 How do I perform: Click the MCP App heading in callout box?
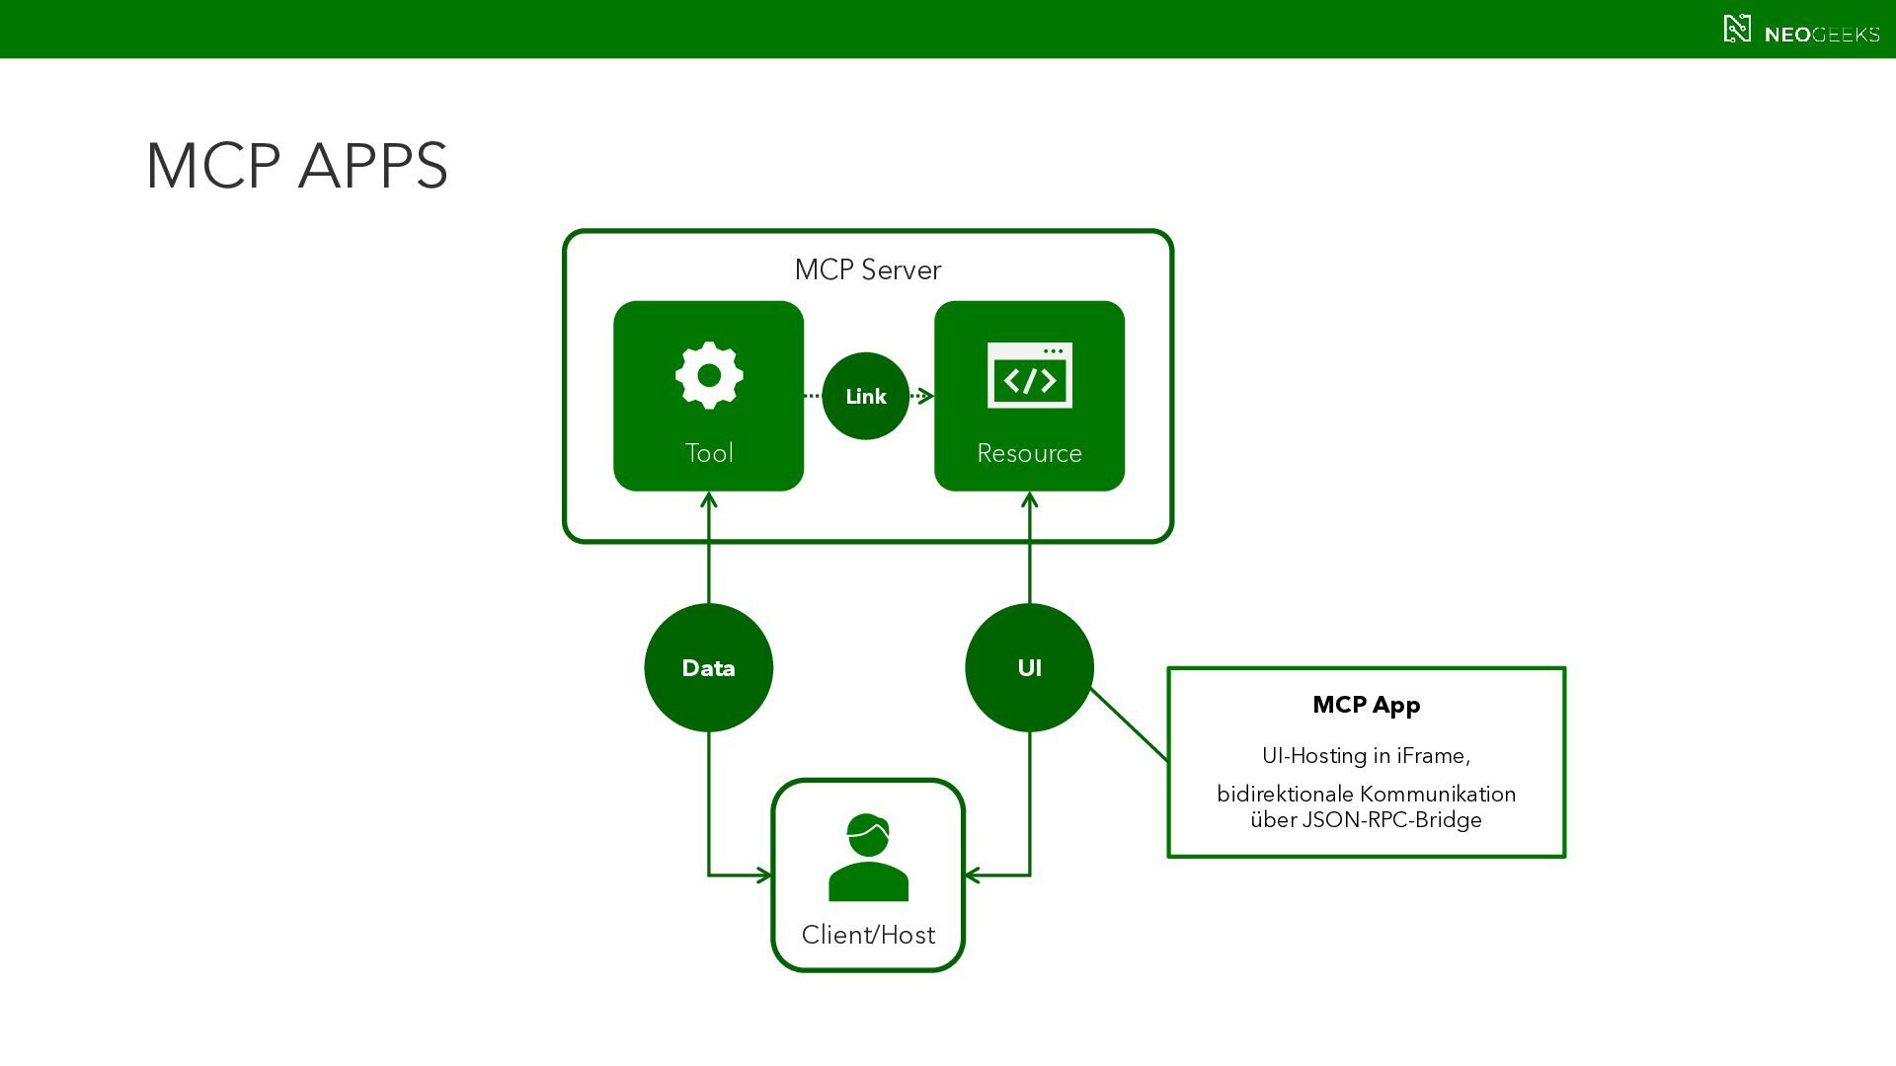(1366, 705)
